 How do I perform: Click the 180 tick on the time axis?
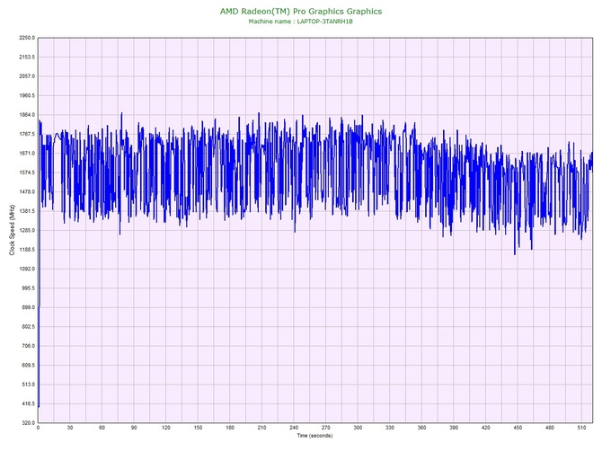tap(230, 428)
